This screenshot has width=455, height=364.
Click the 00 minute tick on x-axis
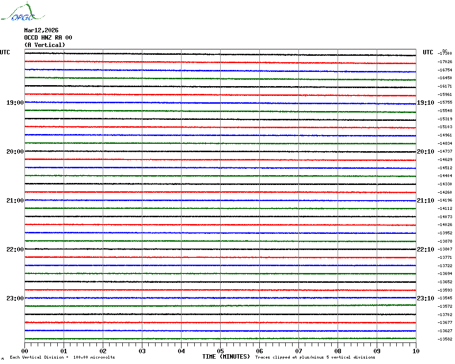click(x=25, y=351)
